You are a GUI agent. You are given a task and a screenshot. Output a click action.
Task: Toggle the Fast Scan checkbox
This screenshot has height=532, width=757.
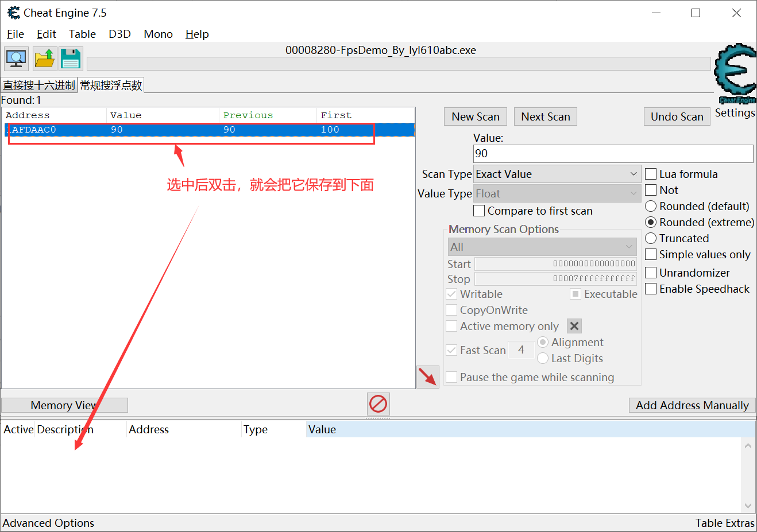pos(452,350)
